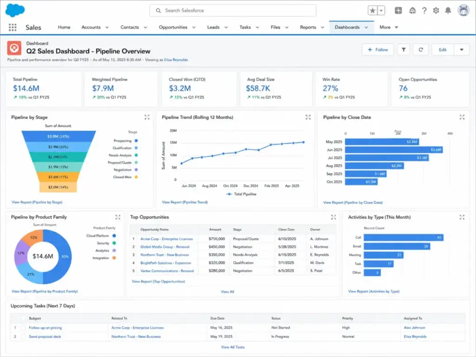Click the favorites star icon
Viewport: 476px width, 357px height.
coord(372,10)
